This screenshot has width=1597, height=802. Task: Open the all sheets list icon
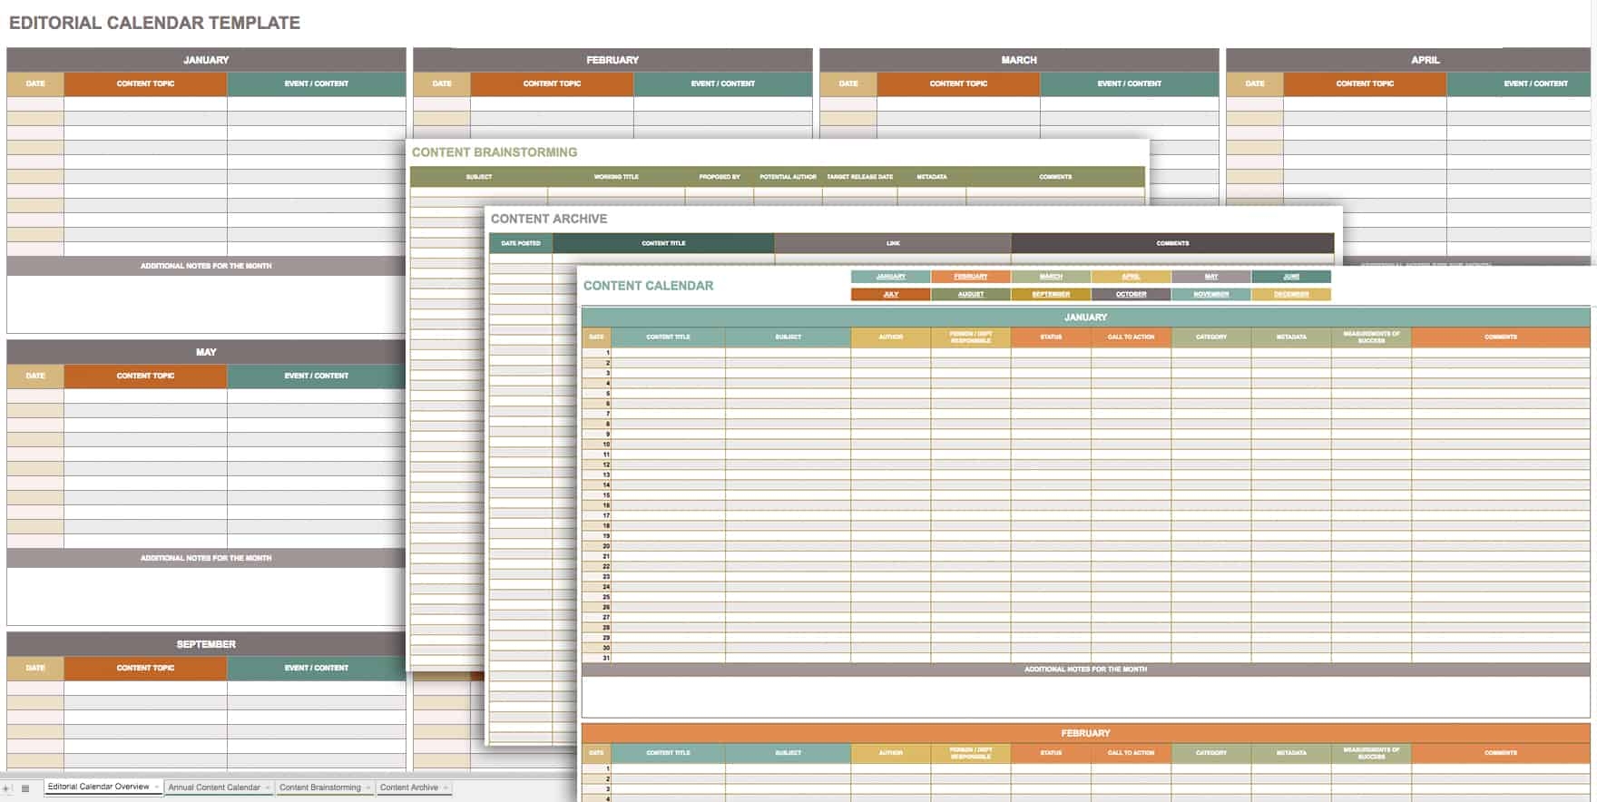click(x=25, y=788)
